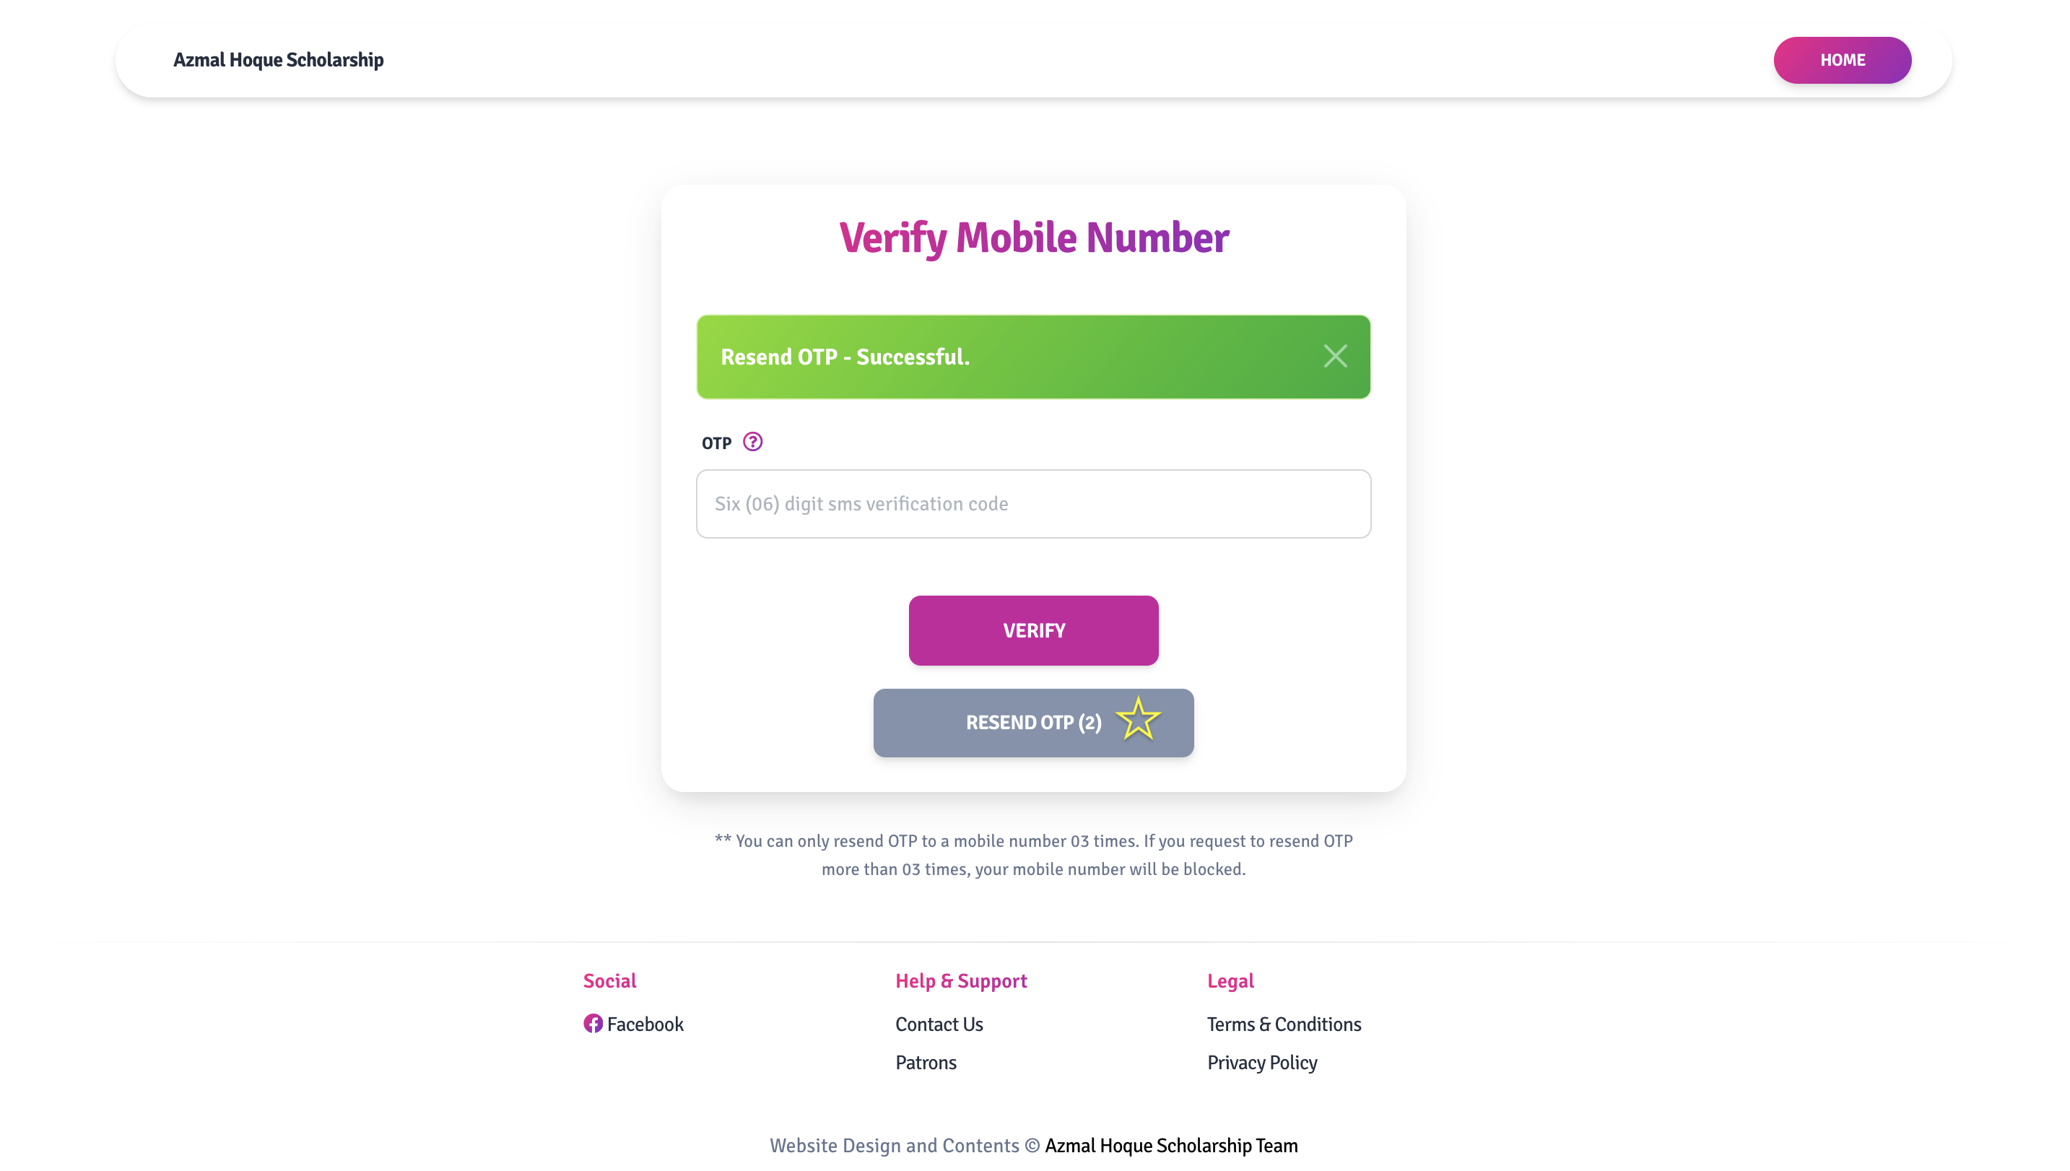Open the Facebook logo icon in footer
Image resolution: width=2070 pixels, height=1171 pixels.
[x=593, y=1024]
